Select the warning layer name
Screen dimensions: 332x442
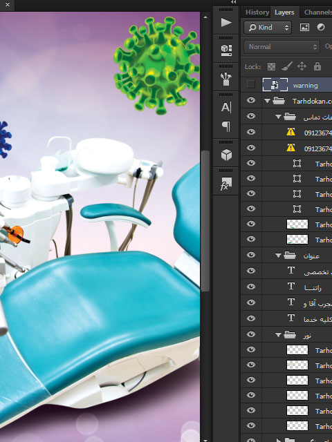306,86
